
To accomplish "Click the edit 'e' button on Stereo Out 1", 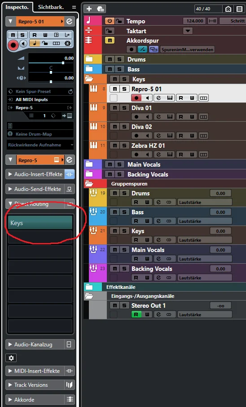I will coord(158,314).
